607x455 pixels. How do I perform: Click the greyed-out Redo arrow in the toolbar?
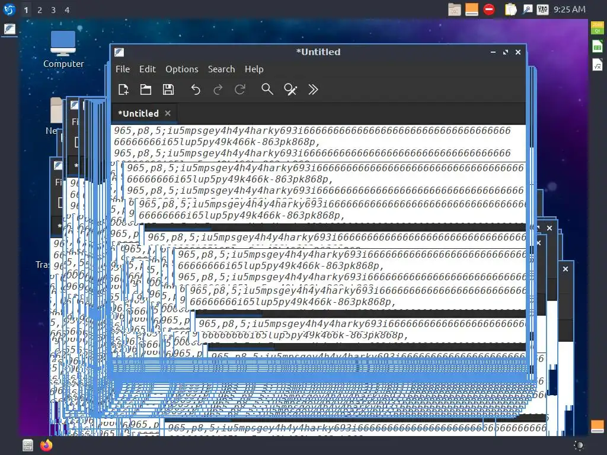click(x=218, y=90)
